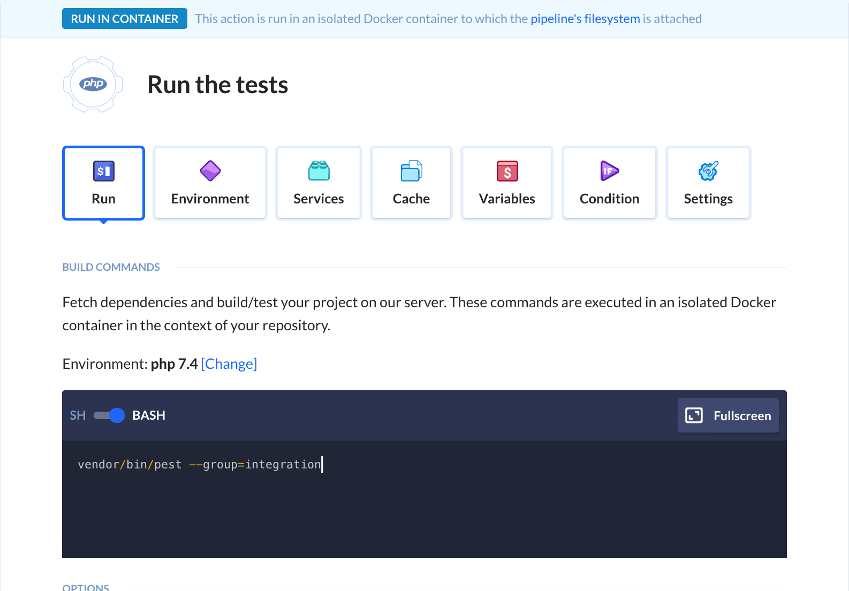Click the RUN IN CONTAINER badge

(x=125, y=19)
